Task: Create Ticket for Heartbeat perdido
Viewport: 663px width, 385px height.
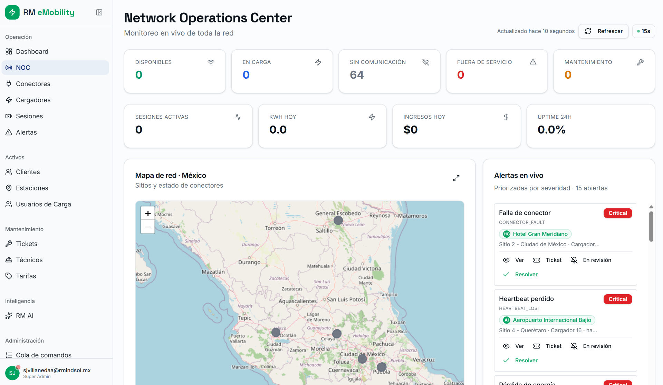Action: click(547, 346)
